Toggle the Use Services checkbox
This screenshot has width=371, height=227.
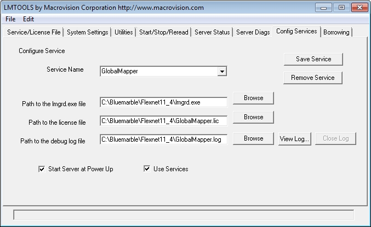point(147,169)
